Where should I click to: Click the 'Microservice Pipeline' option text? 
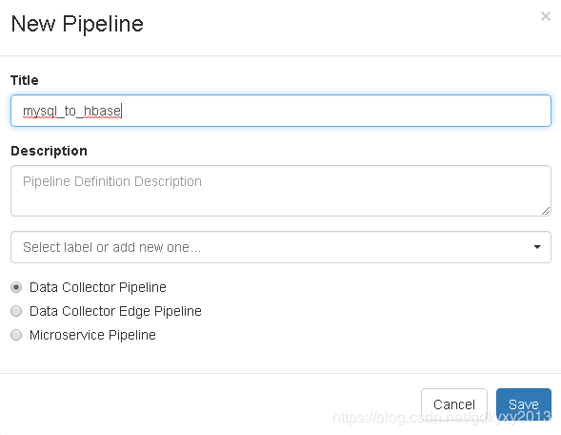92,335
